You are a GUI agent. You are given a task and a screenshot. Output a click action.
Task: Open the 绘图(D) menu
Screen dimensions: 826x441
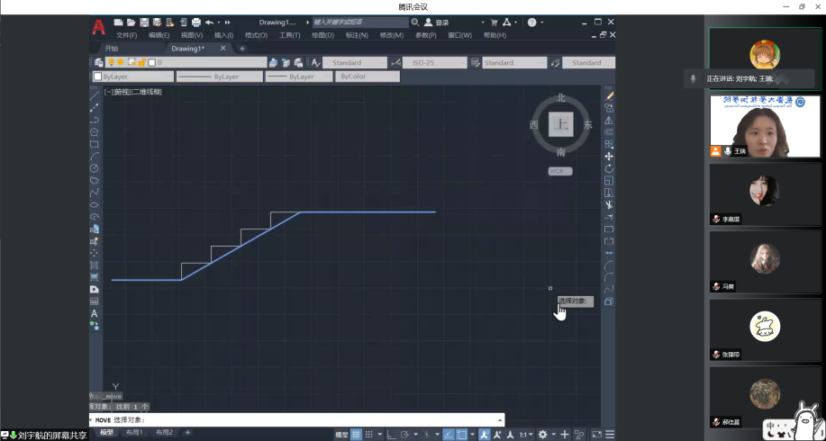(322, 35)
